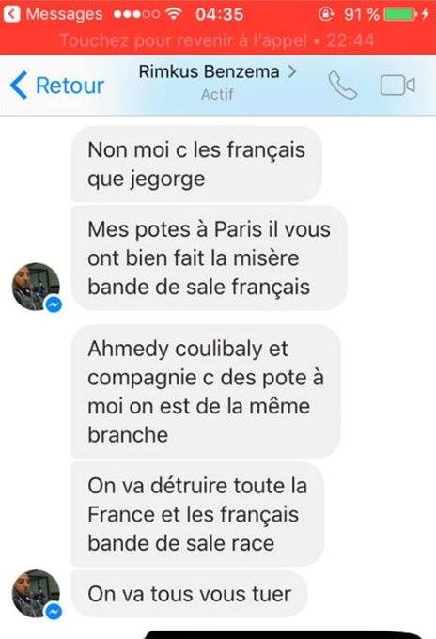Tap the Messages back arrow in status bar

click(11, 14)
